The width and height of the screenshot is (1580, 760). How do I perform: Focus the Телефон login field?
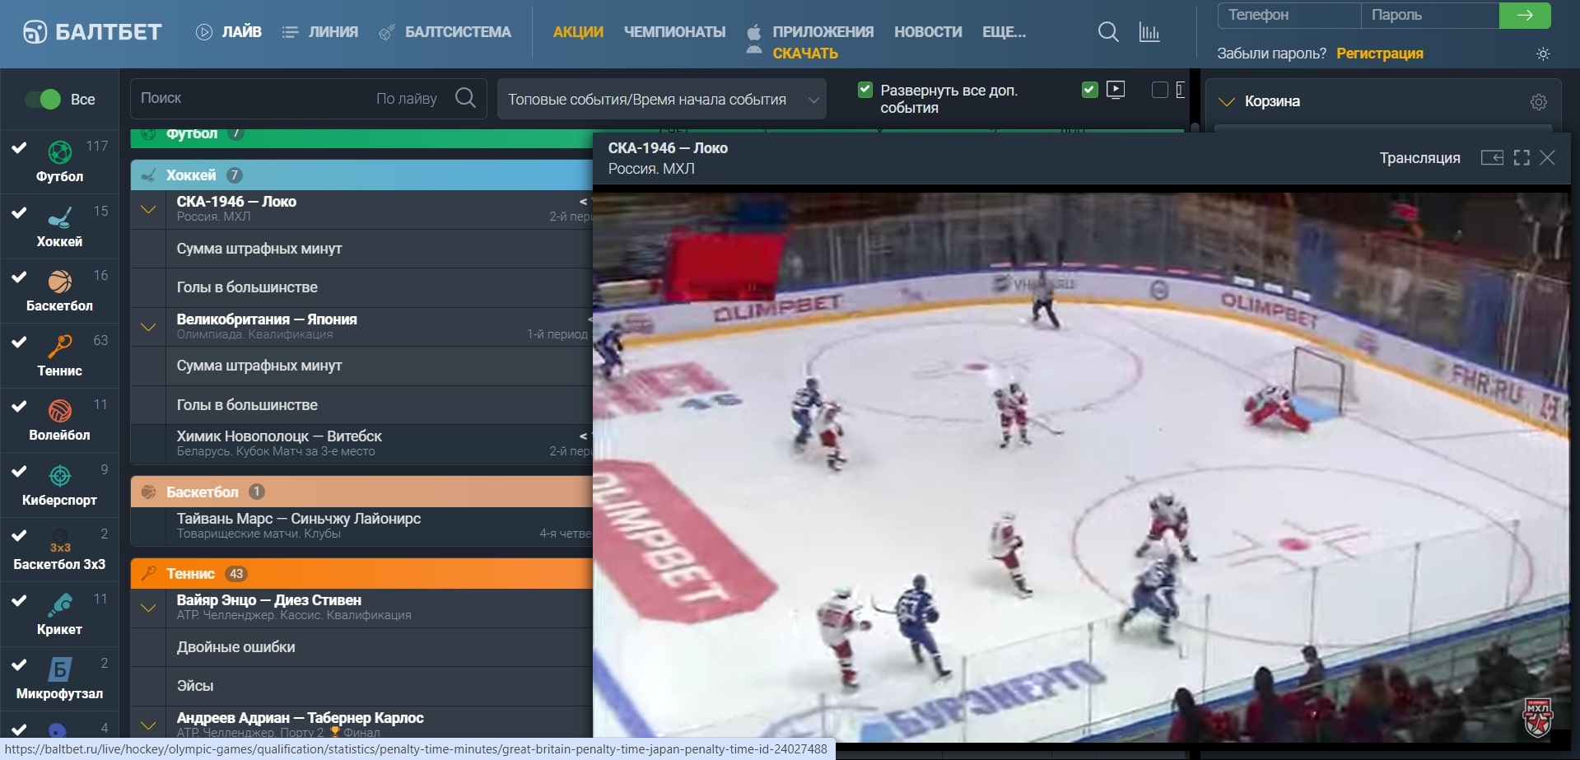[x=1289, y=15]
